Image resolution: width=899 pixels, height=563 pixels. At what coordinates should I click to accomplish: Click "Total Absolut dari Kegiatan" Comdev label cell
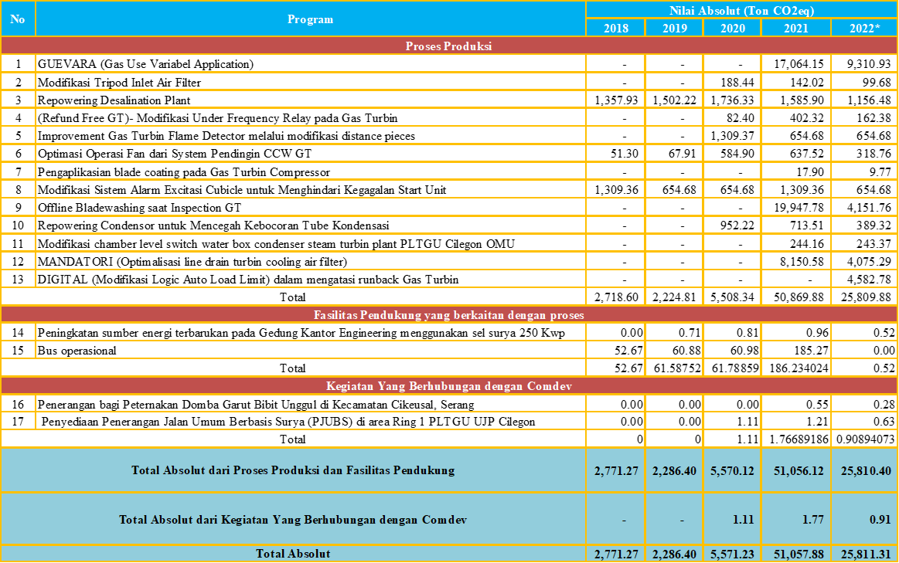(293, 520)
